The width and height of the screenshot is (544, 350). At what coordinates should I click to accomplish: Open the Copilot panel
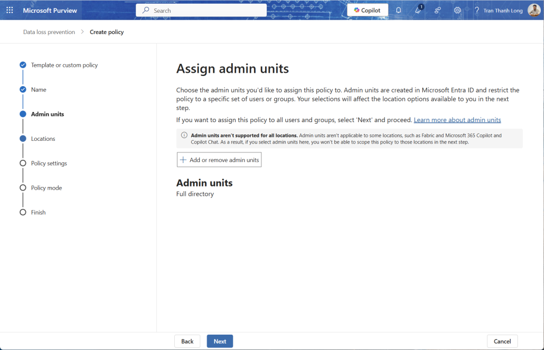coord(367,11)
